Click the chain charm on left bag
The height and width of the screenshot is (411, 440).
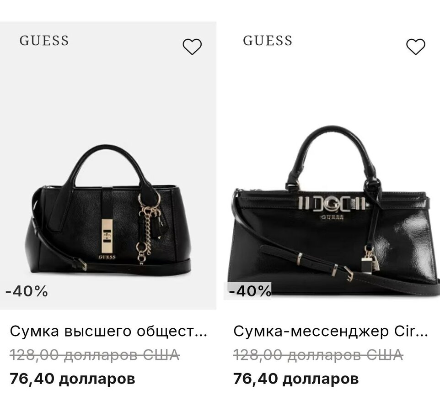tap(148, 227)
